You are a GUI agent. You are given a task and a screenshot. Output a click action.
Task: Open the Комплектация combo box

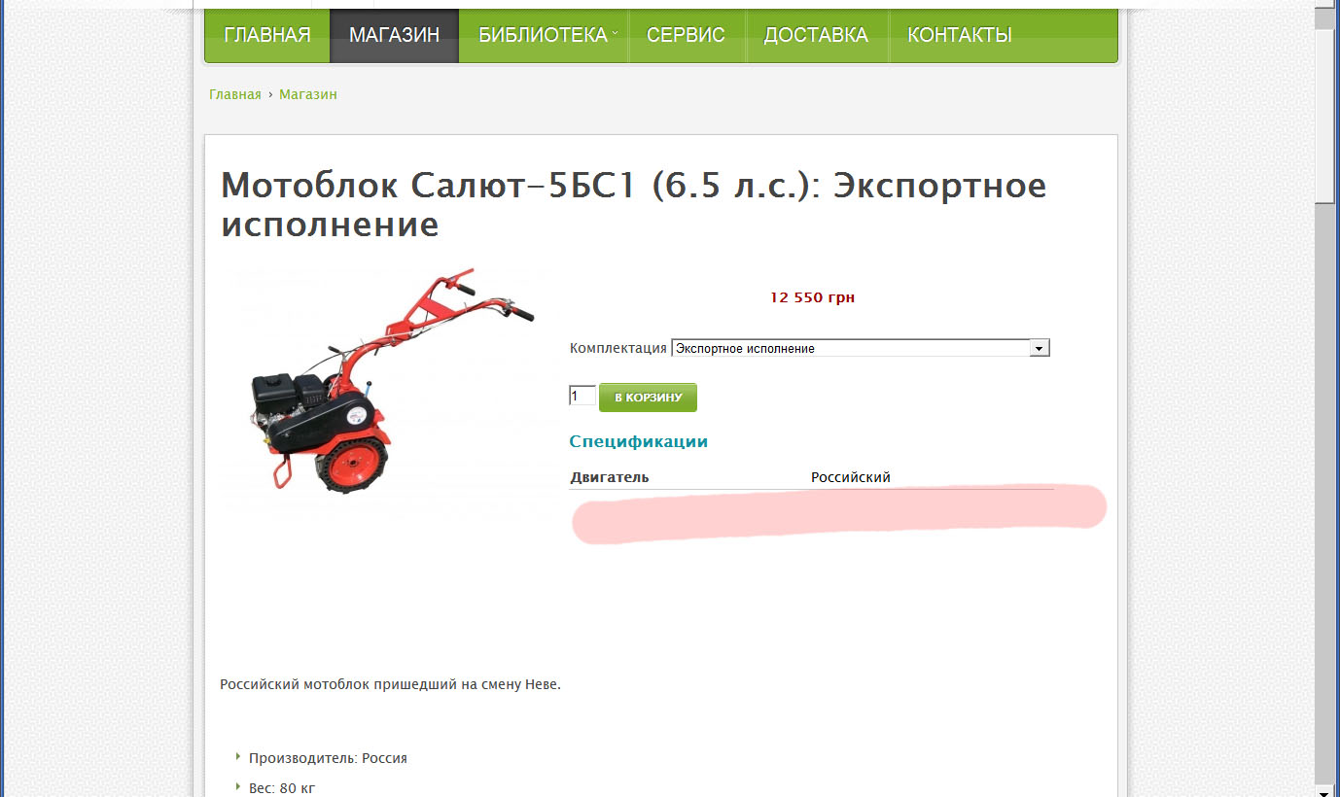click(x=861, y=348)
